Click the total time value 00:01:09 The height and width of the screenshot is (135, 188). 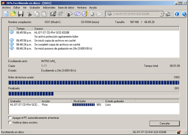pos(175,66)
